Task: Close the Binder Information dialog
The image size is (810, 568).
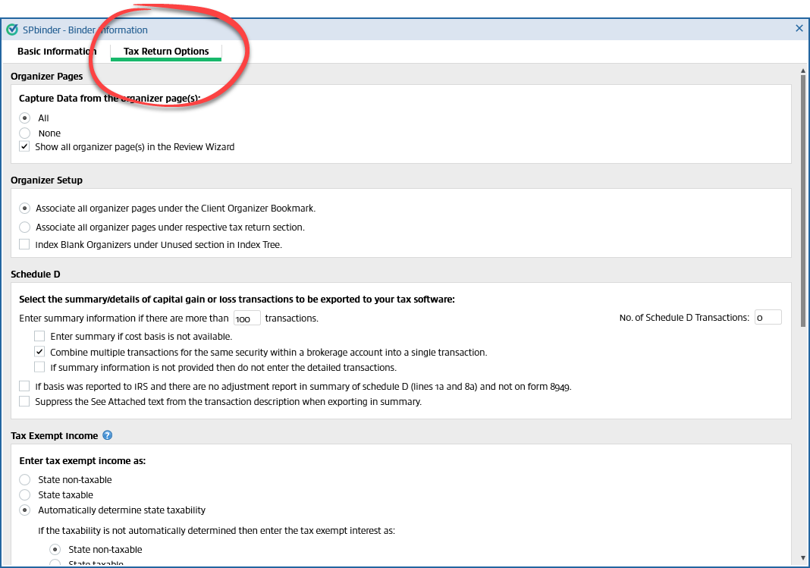Action: point(799,28)
